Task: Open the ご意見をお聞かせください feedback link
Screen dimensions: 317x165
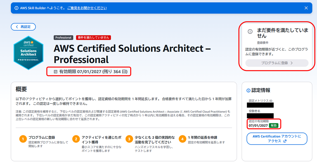Action: tap(87, 8)
